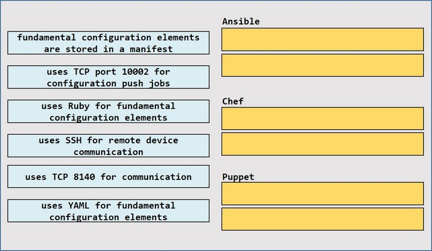Choose the 'uses SSH for remote device' option
The height and width of the screenshot is (251, 432).
tap(108, 146)
